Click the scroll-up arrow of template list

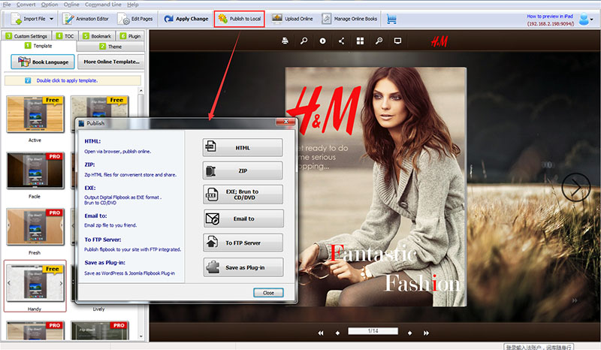(x=140, y=91)
